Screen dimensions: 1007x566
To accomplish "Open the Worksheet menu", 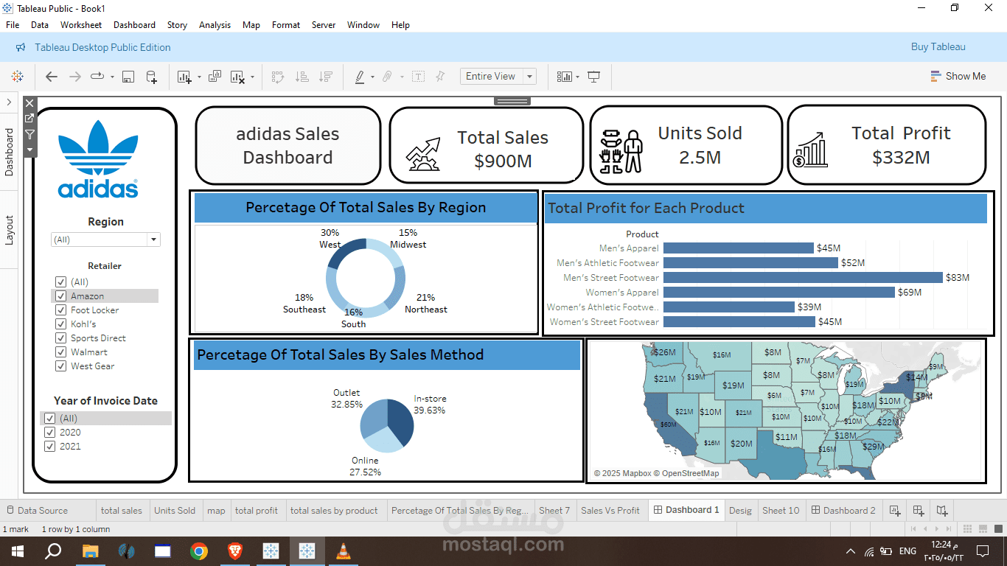I will tap(81, 25).
